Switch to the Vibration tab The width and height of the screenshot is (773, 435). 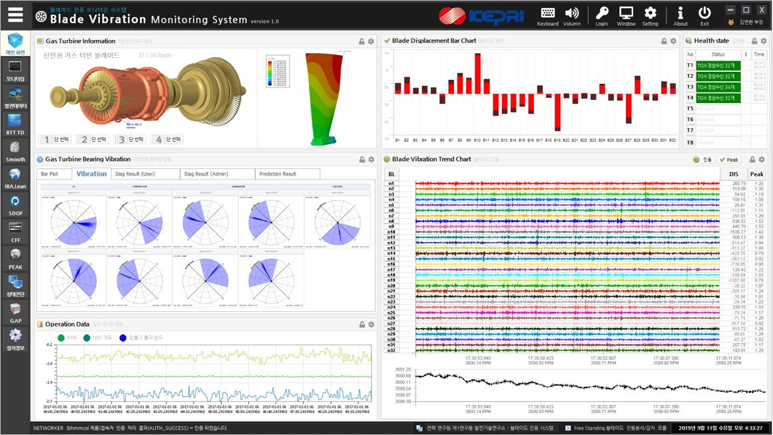(91, 174)
